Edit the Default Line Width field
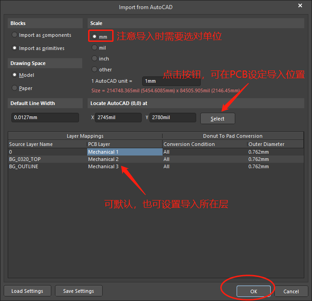This screenshot has width=312, height=301. point(45,117)
